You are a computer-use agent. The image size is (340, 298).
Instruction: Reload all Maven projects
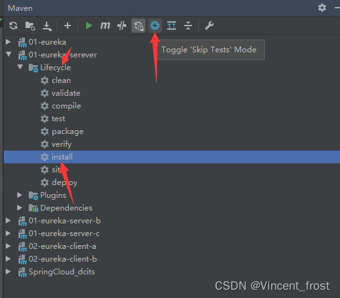13,26
